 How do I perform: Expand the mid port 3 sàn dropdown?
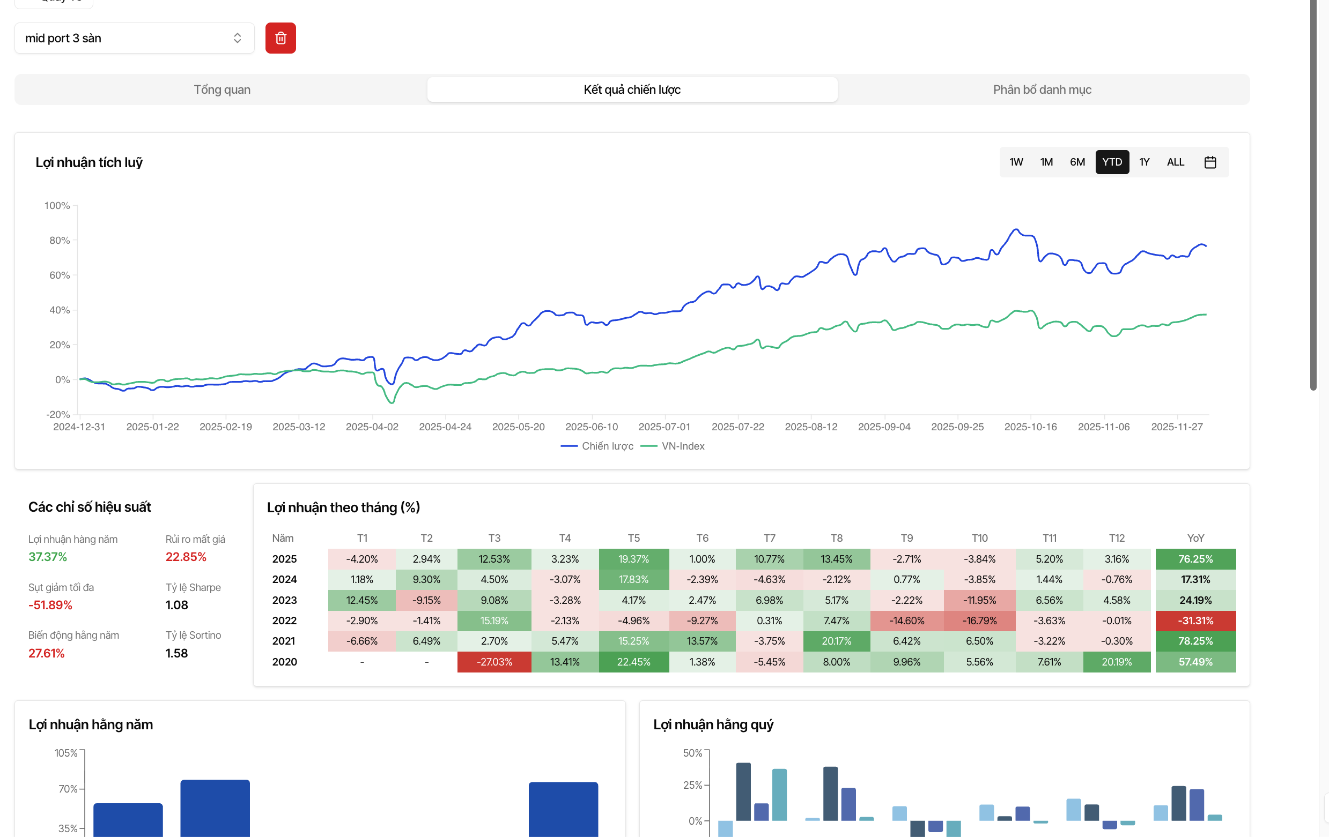coord(134,38)
